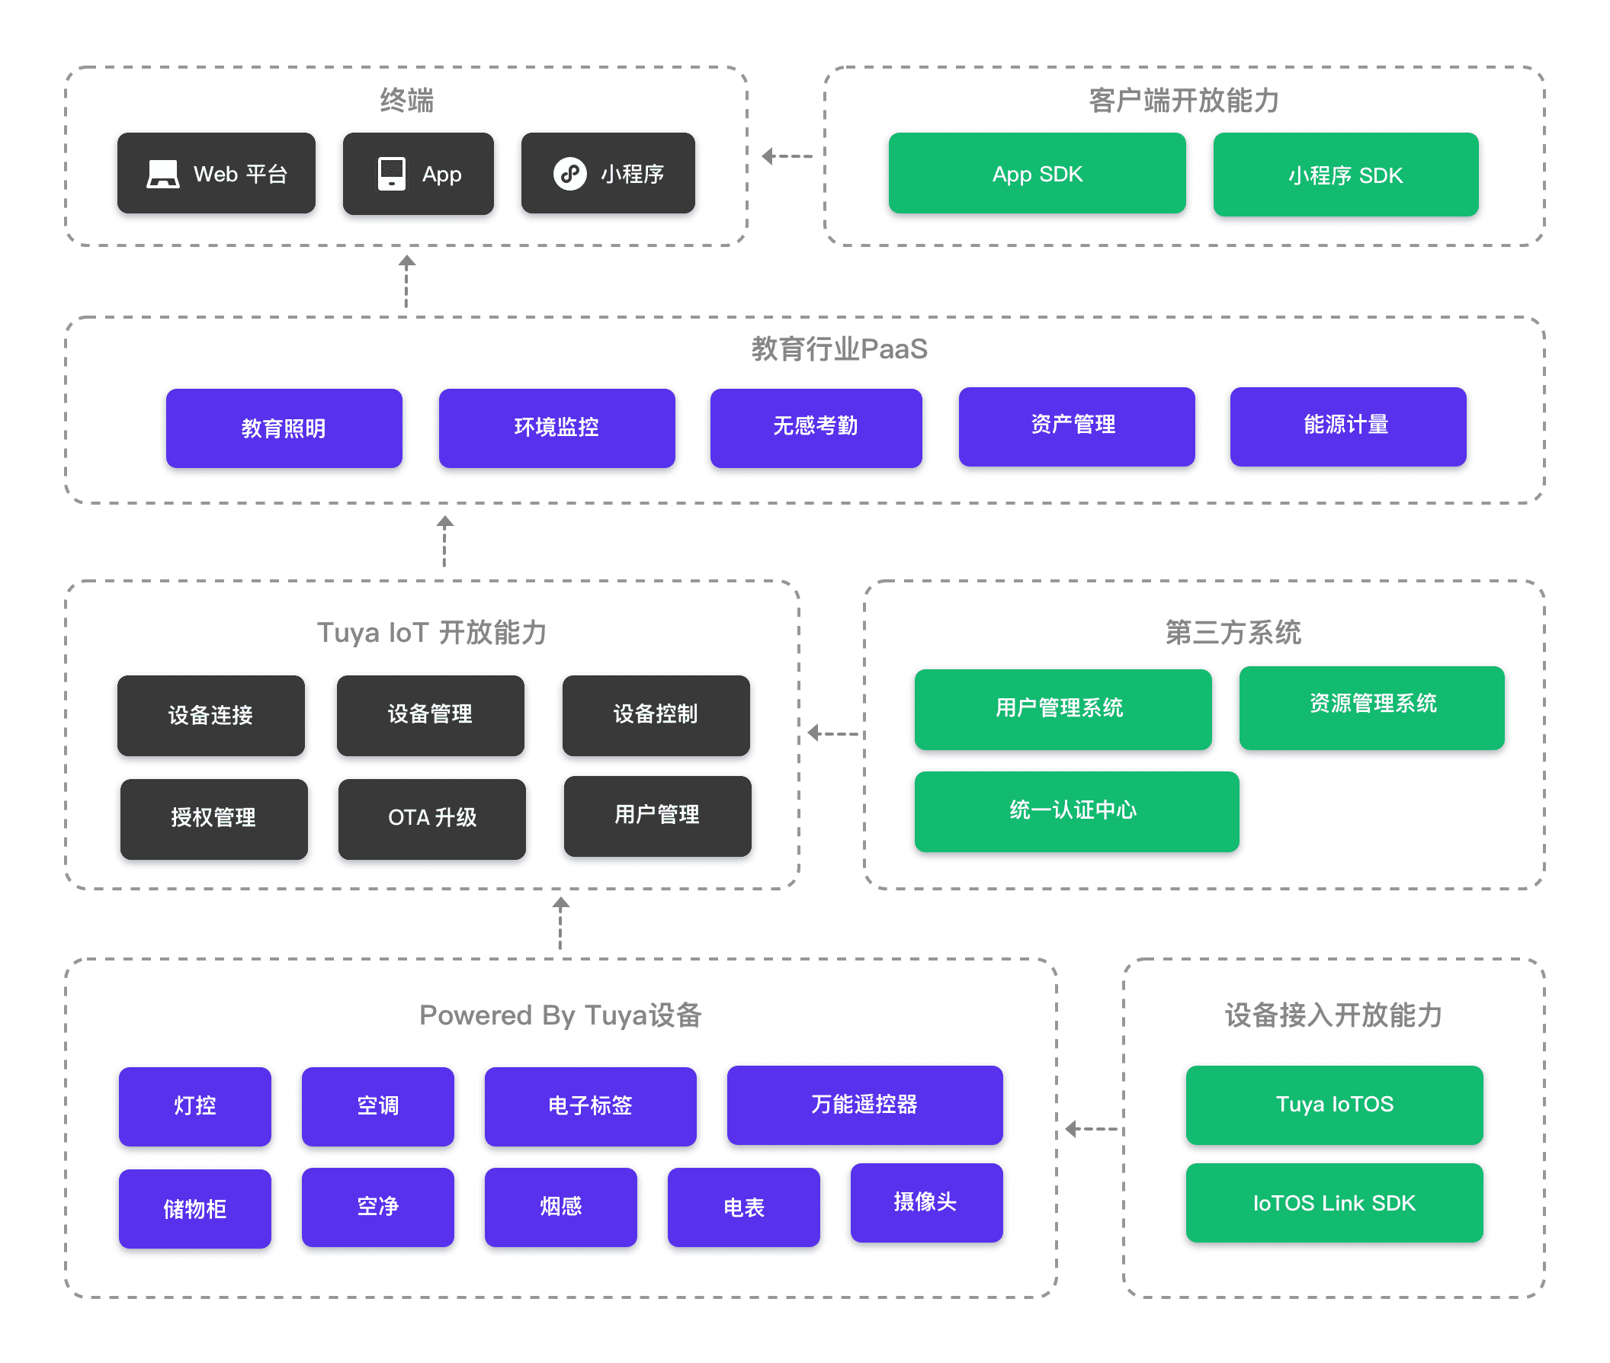
Task: Click the Powered By Tuya设备 heading
Action: point(561,1015)
